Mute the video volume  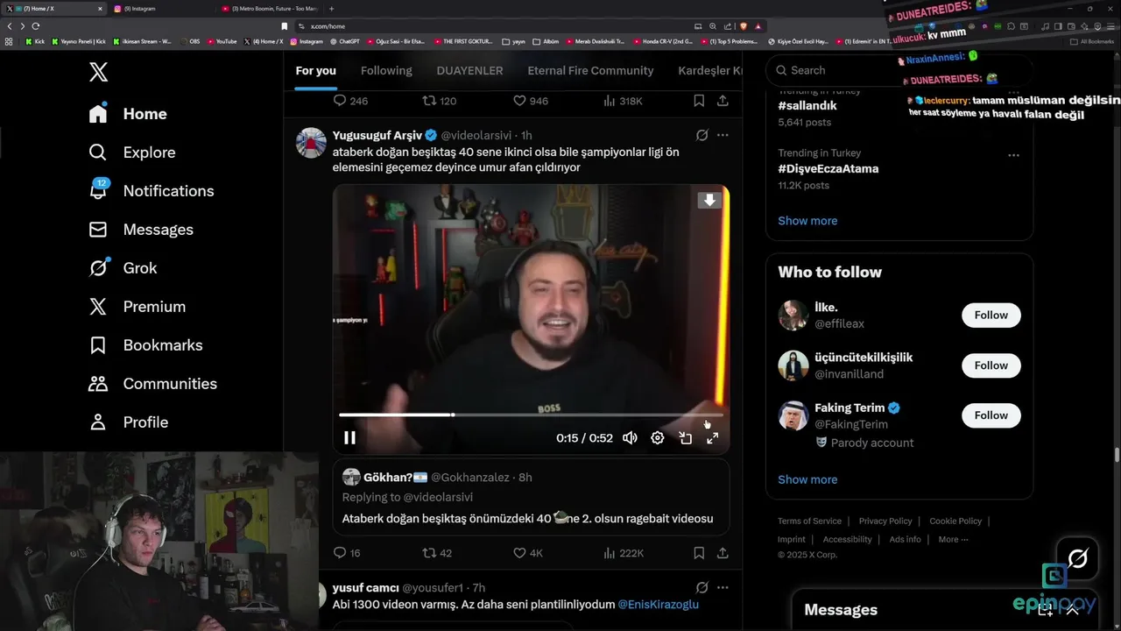630,437
